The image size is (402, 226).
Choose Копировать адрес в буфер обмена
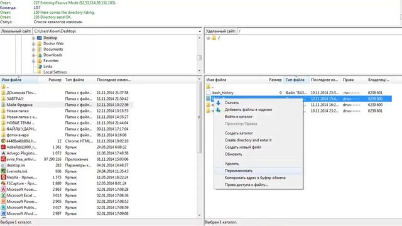click(x=255, y=178)
